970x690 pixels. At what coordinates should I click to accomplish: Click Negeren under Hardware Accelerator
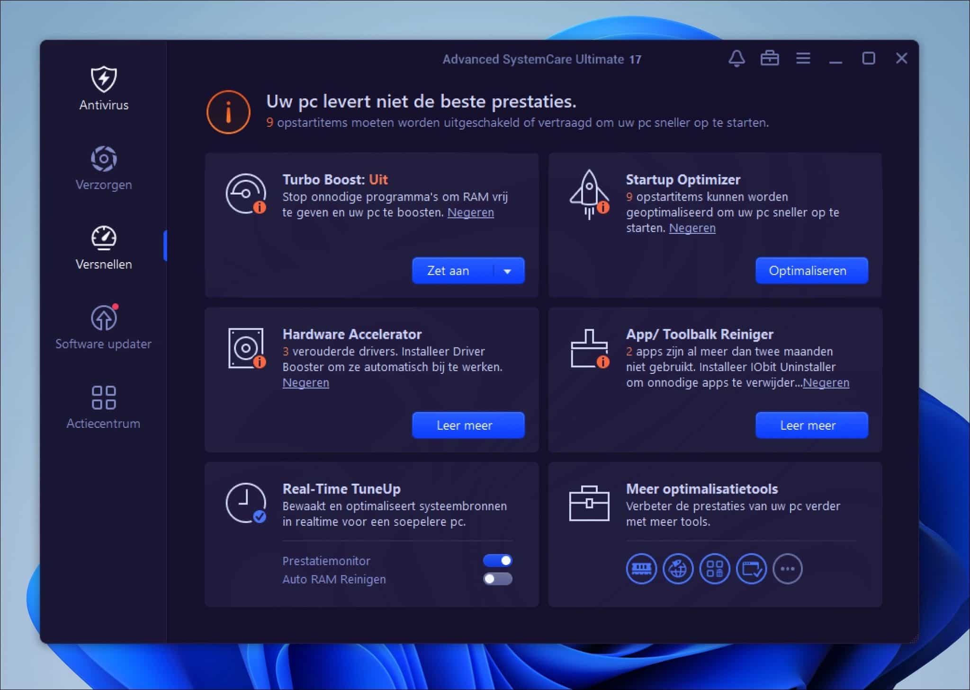pos(306,382)
